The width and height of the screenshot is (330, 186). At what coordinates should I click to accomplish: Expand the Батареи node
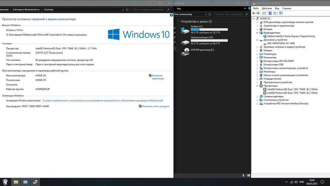click(257, 29)
